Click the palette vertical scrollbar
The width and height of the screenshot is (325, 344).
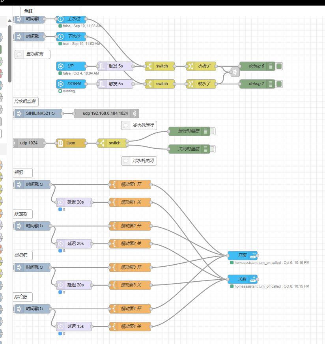[10, 47]
